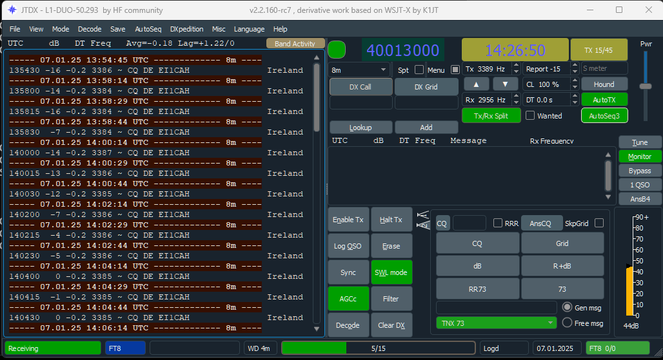The width and height of the screenshot is (663, 360).
Task: Click the double-arrow message swap icon
Action: click(423, 220)
